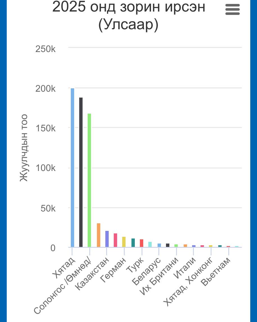Image resolution: width=257 pixels, height=322 pixels.
Task: Click the Казахстан axis label
Action: click(x=92, y=274)
